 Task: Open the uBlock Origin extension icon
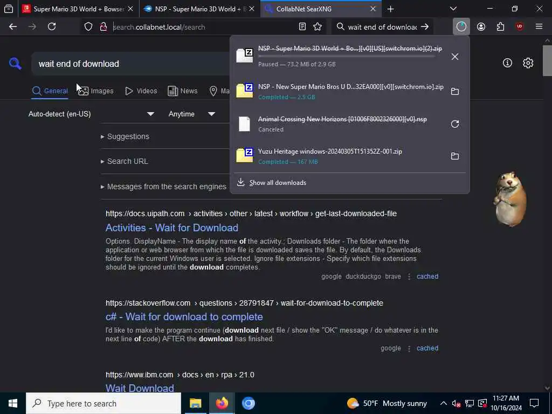[520, 27]
